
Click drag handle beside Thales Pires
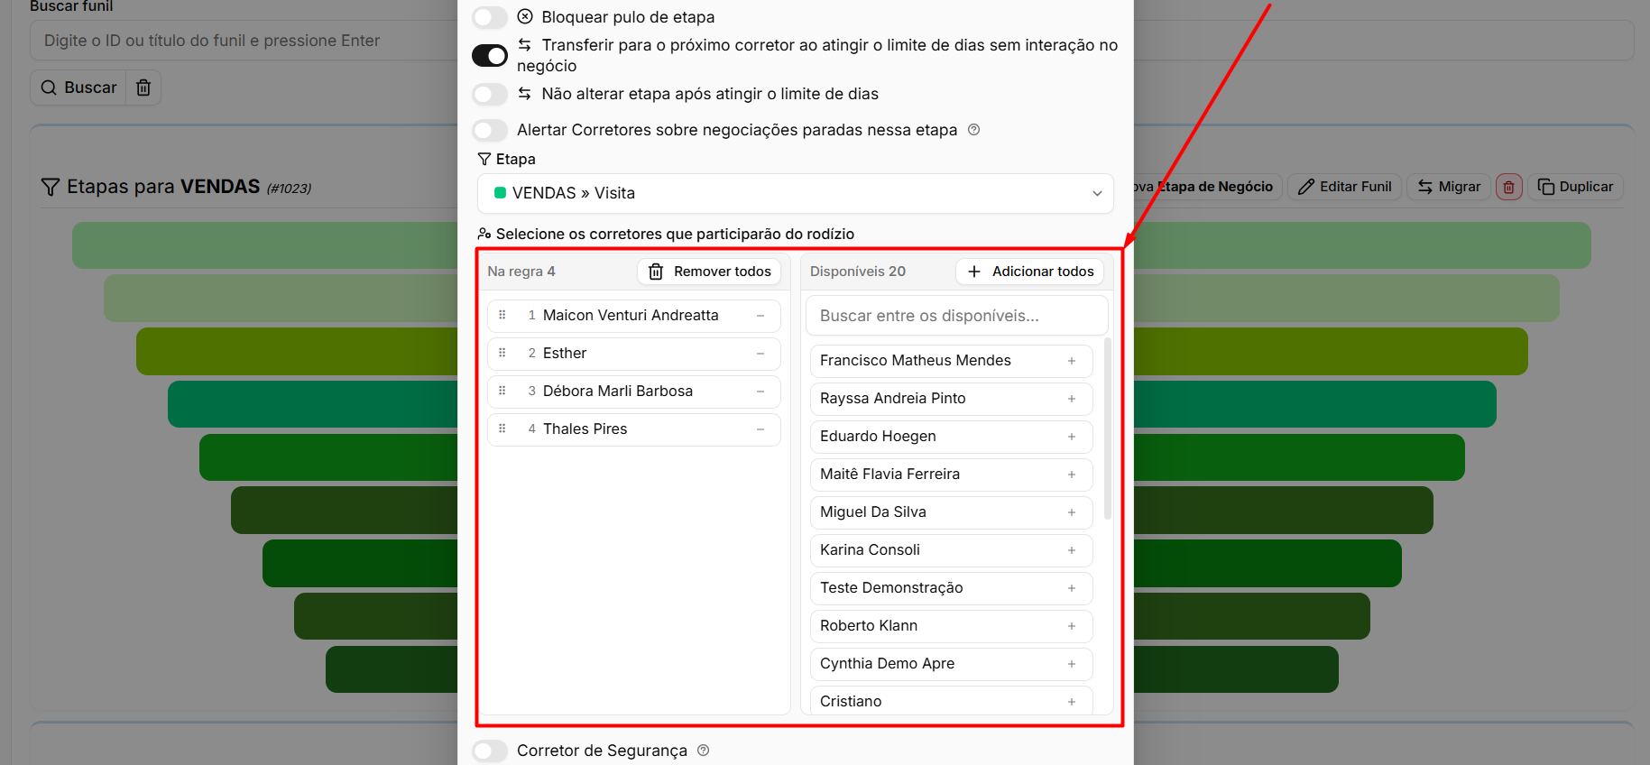tap(502, 429)
